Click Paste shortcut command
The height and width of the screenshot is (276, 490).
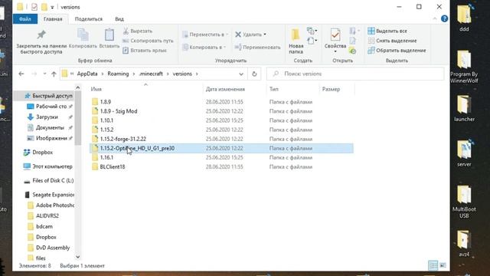click(145, 51)
